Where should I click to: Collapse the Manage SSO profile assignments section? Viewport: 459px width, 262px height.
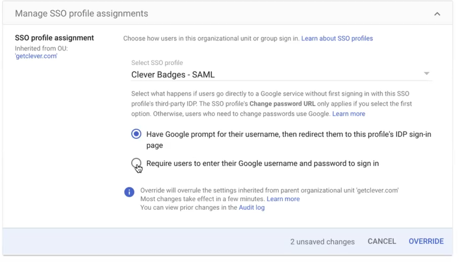click(437, 14)
